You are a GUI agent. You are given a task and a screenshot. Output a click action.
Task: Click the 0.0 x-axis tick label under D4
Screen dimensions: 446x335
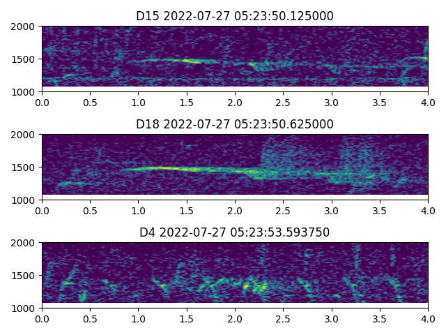pyautogui.click(x=42, y=319)
